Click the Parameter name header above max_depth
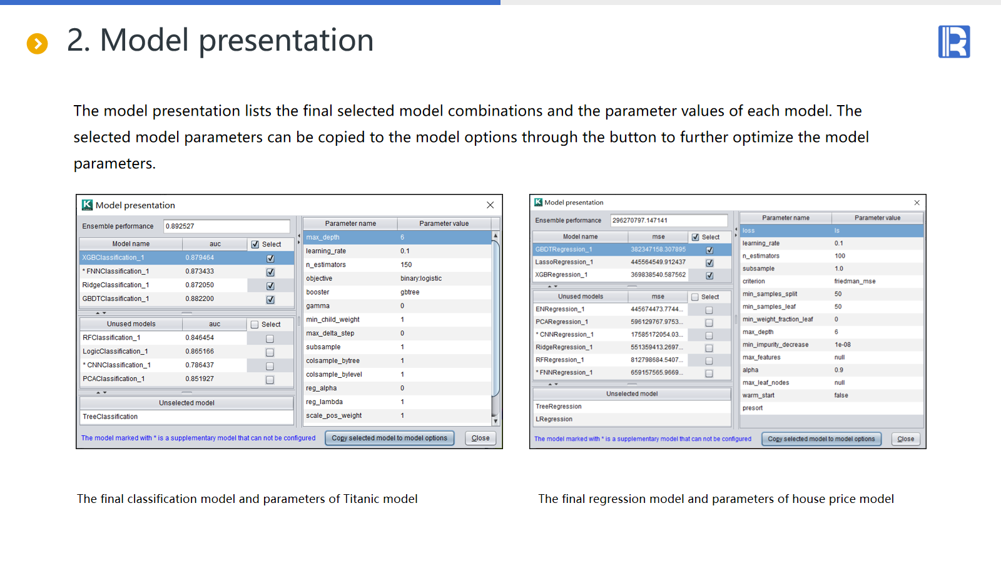This screenshot has width=1001, height=563. pos(350,223)
